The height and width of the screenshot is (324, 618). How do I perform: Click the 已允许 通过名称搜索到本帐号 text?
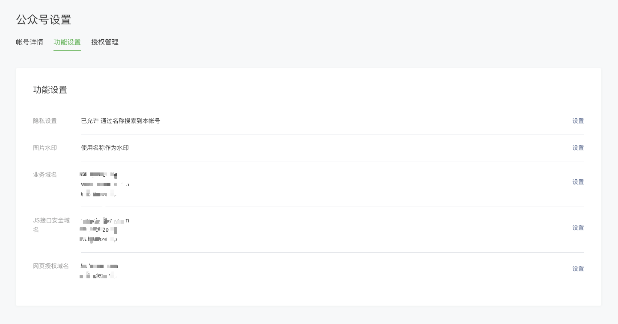point(121,121)
